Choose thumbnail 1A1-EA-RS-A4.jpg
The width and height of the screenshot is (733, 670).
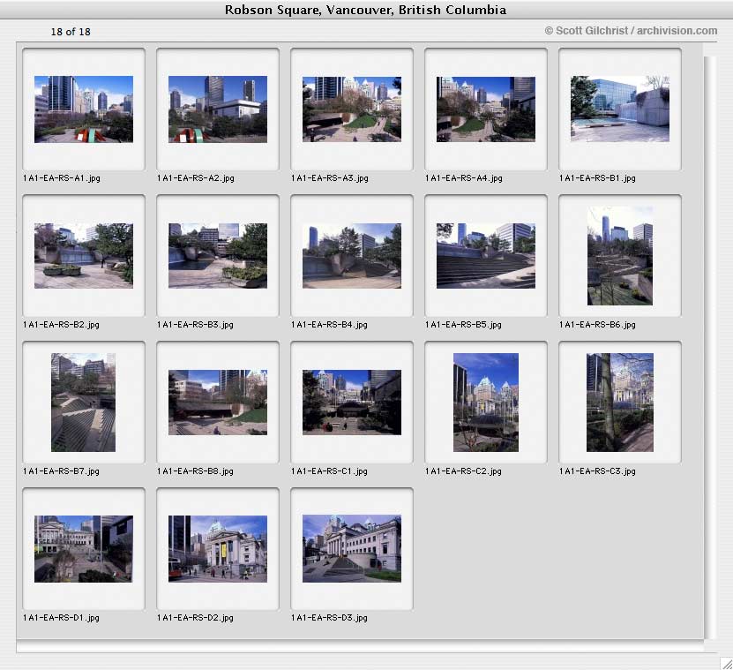[x=486, y=109]
